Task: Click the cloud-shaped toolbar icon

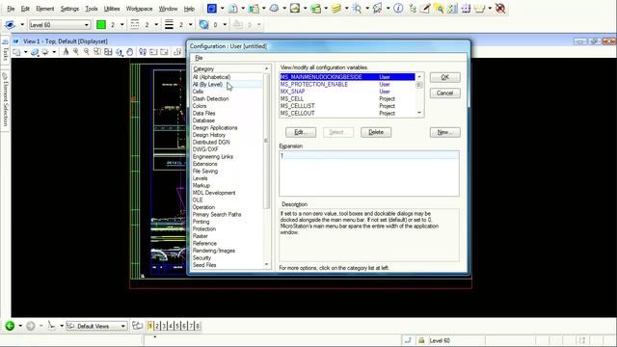Action: pos(274,9)
